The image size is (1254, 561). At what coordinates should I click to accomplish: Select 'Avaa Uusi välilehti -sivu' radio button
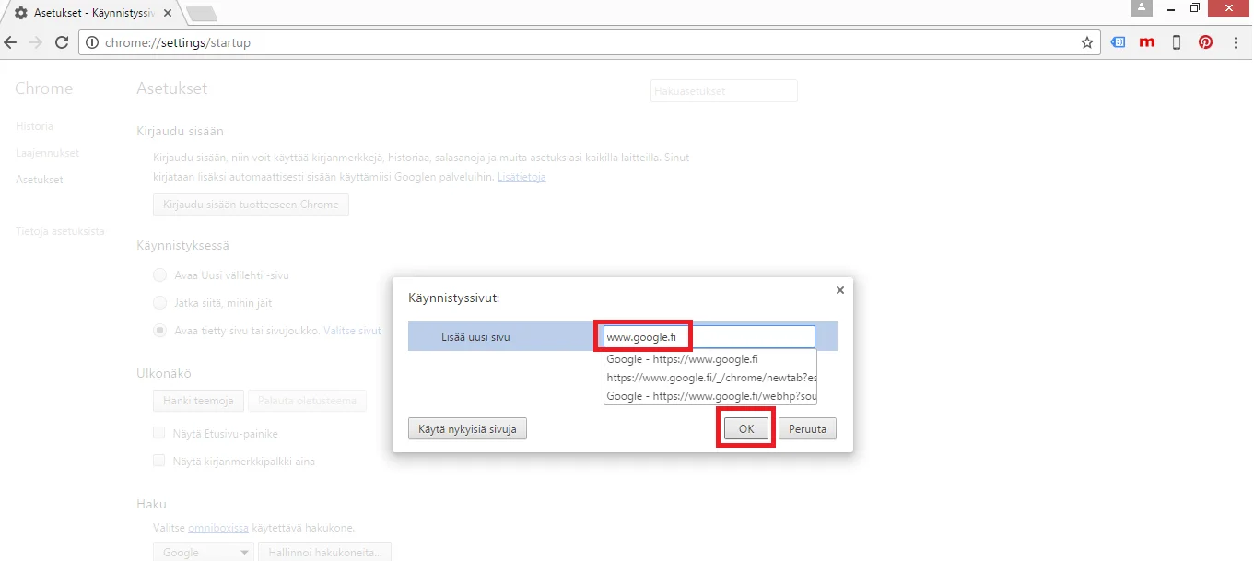tap(160, 275)
